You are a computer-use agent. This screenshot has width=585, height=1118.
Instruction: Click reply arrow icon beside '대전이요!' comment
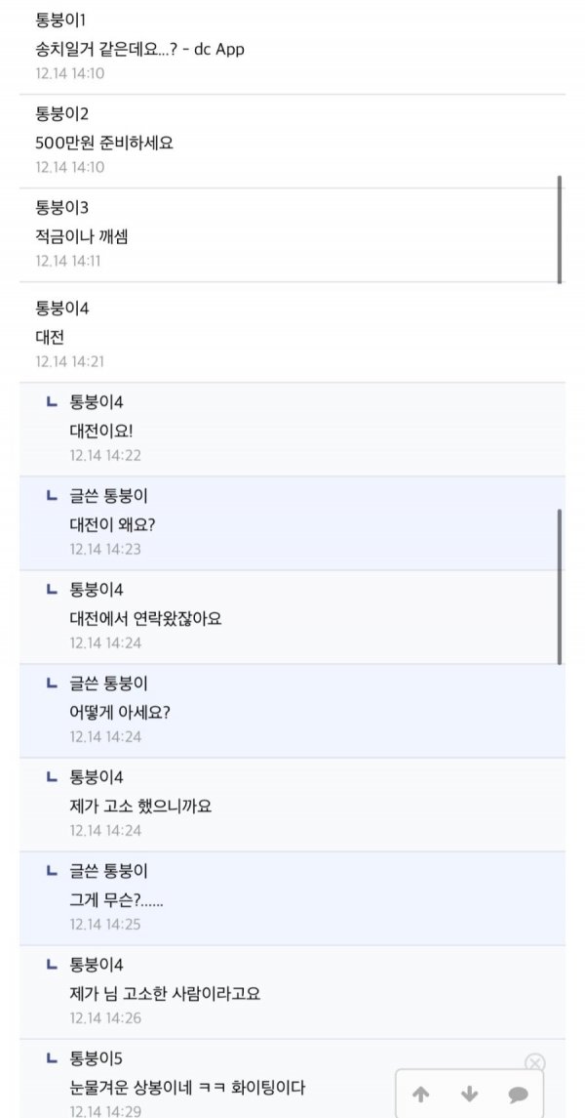[x=52, y=402]
